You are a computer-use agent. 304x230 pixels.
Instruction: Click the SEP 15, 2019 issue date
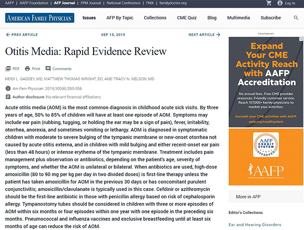[x=113, y=34]
